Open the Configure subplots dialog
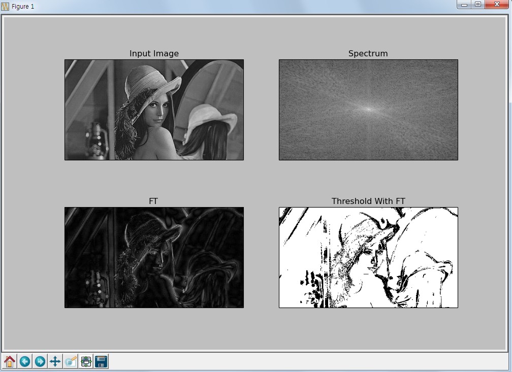Screen dimensions: 512x372 [86, 361]
